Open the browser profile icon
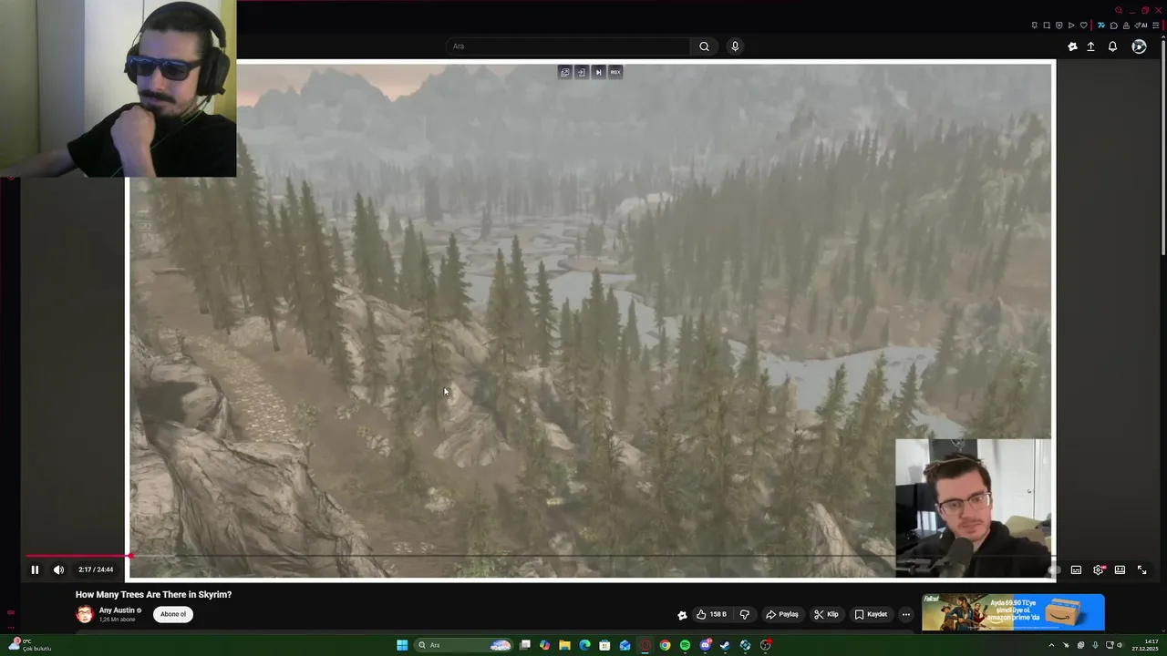 1126,25
